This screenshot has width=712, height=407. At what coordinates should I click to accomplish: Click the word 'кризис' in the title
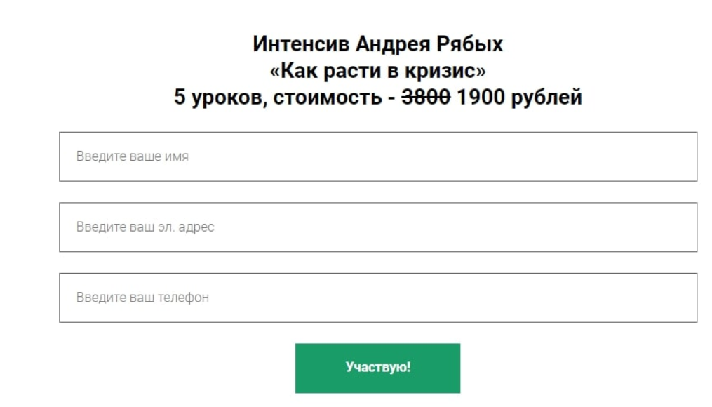click(441, 71)
